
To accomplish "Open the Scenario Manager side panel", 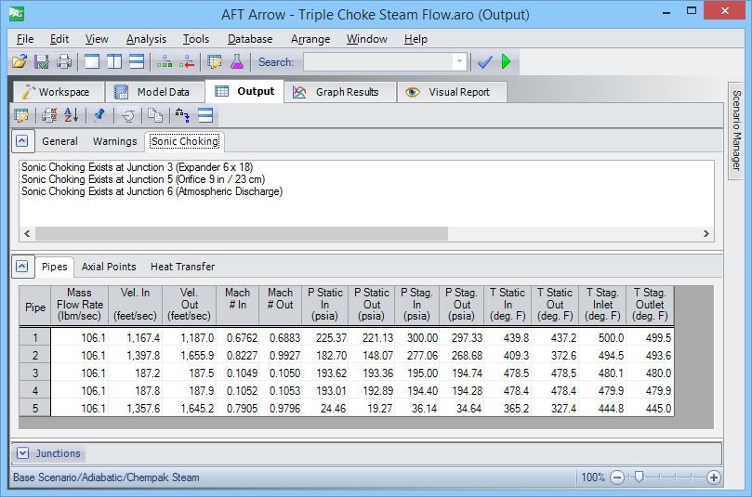I will [x=736, y=130].
